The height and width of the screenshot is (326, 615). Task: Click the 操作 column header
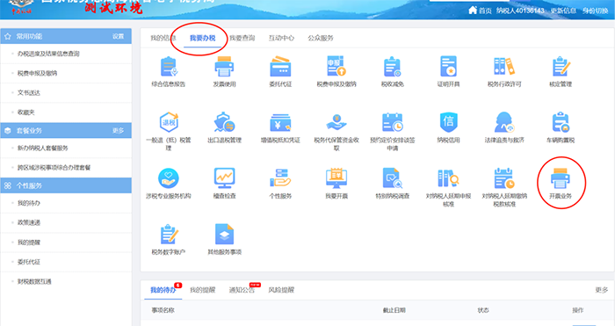pos(578,310)
